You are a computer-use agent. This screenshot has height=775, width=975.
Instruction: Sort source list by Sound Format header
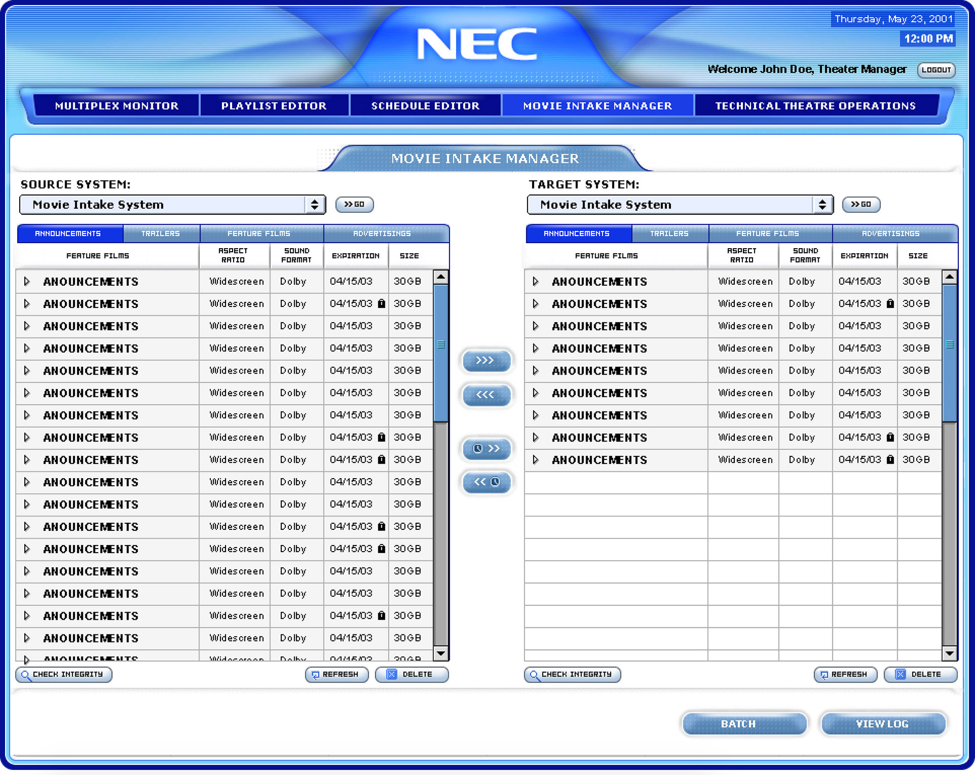pyautogui.click(x=297, y=255)
